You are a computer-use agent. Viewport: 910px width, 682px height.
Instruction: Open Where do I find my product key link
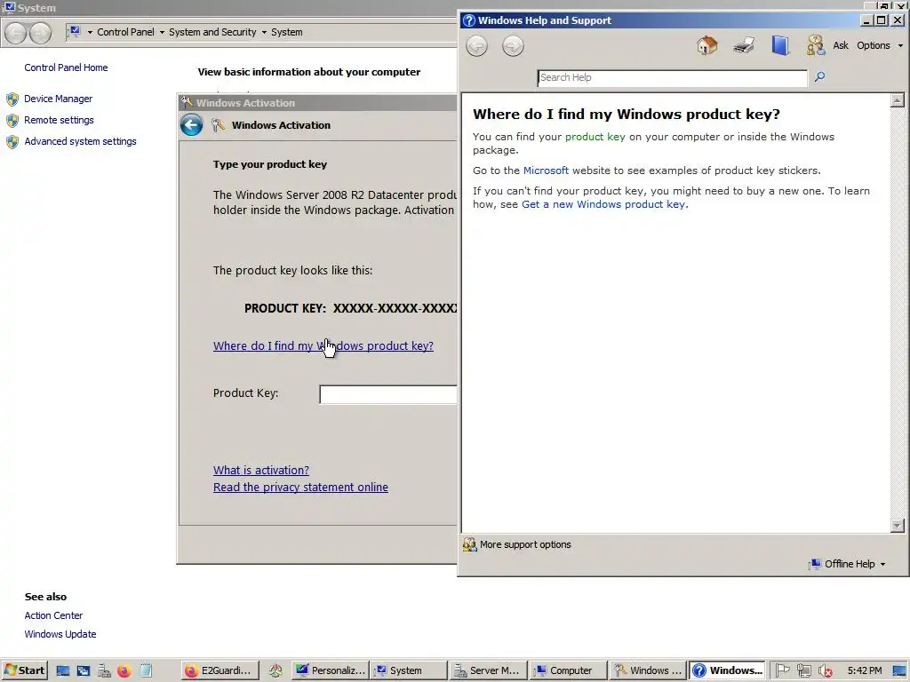click(323, 345)
